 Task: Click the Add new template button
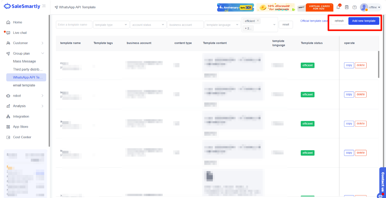(363, 21)
